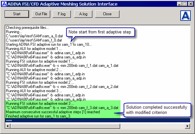195x134 pixels.
Task: Minimize the ADINA window
Action: (179, 4)
